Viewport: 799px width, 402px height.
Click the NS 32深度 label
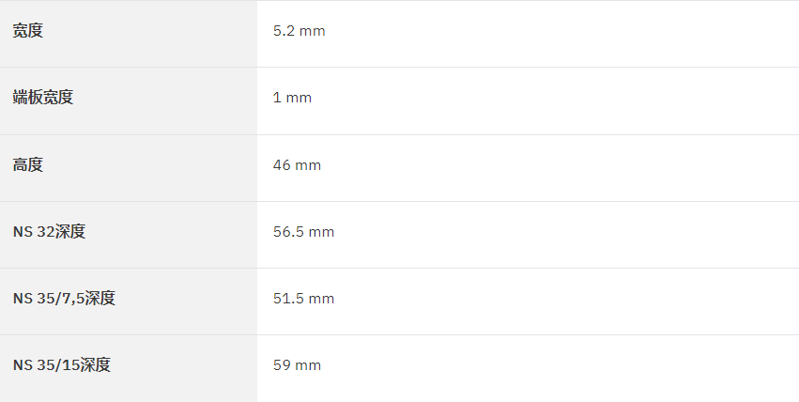point(49,231)
